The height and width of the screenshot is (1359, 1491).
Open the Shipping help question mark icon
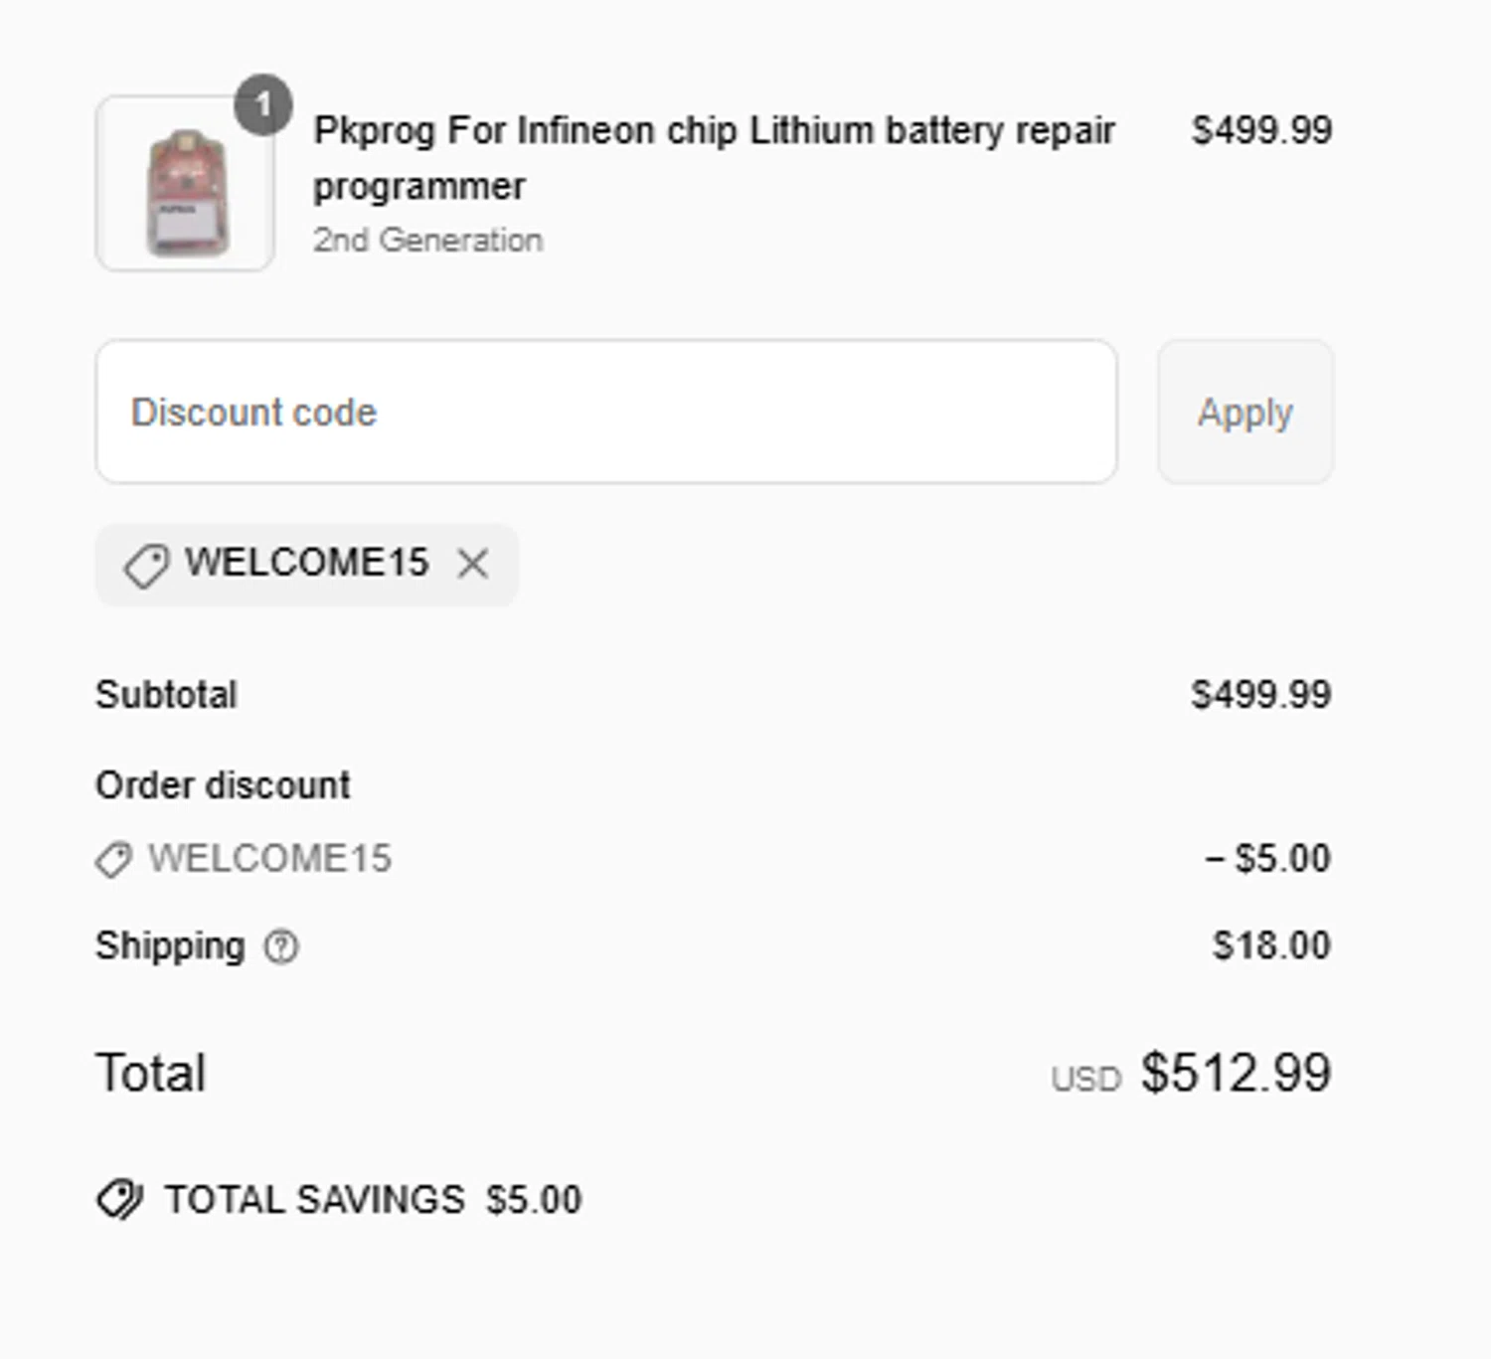(x=281, y=946)
